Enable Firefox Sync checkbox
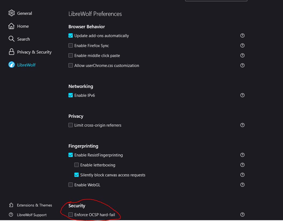The image size is (283, 221). (x=71, y=45)
